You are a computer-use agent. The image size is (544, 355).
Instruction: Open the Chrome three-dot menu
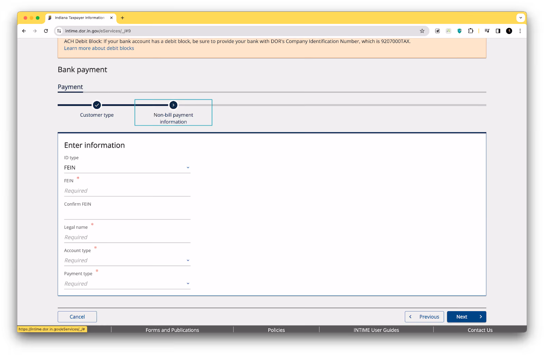(520, 31)
